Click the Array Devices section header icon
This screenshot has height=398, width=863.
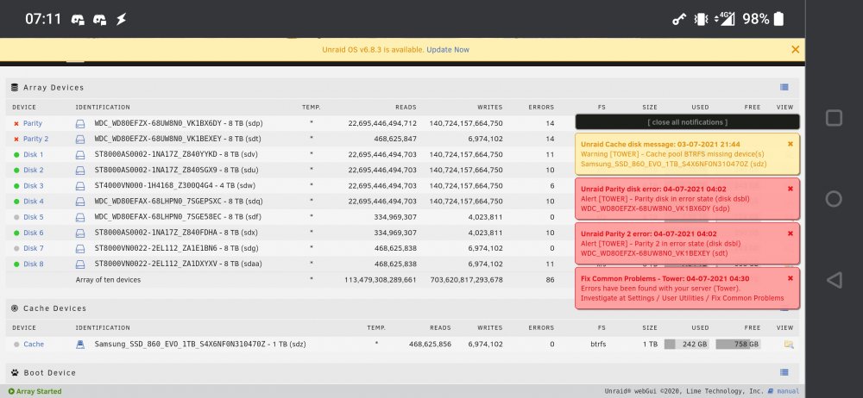(15, 87)
